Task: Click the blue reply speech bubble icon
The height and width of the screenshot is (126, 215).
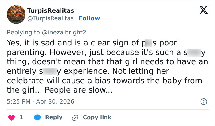Action: (37, 117)
